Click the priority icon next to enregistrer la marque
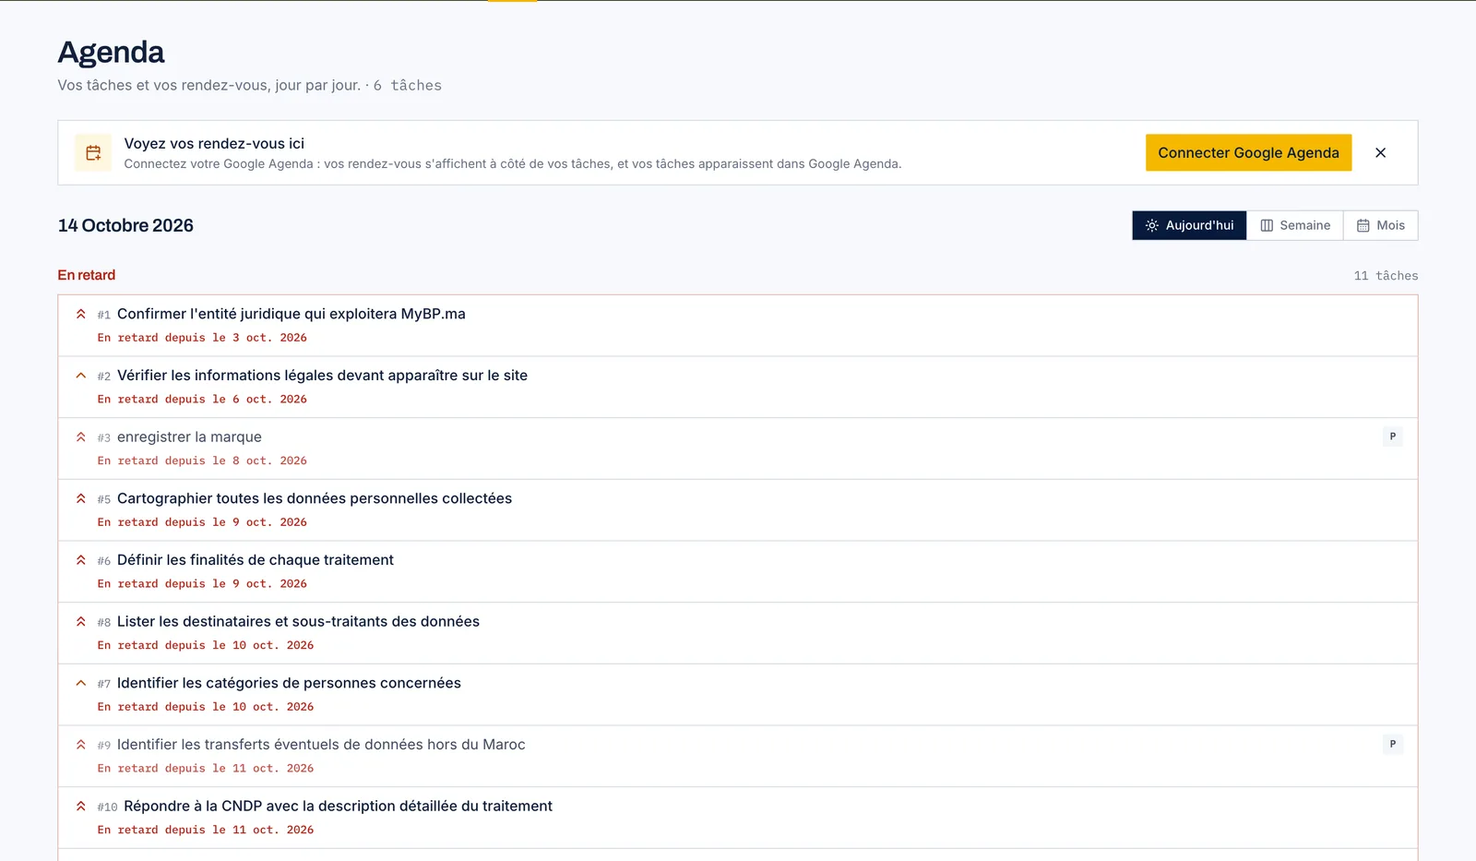The image size is (1476, 861). (81, 437)
